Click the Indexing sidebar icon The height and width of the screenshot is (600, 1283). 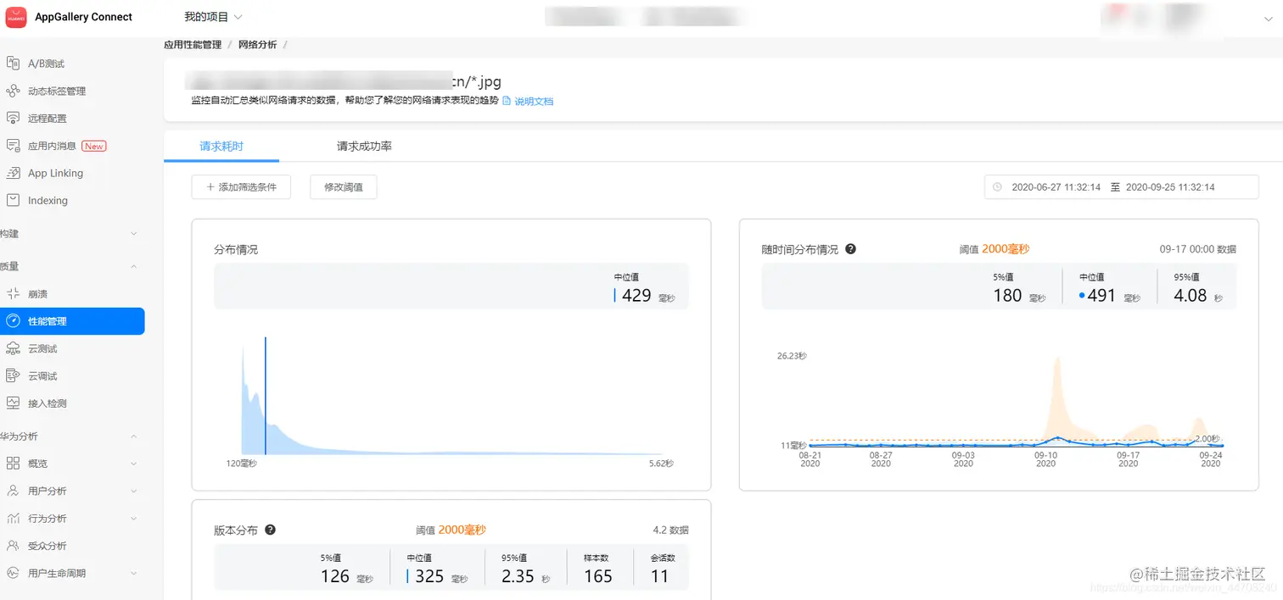tap(13, 200)
